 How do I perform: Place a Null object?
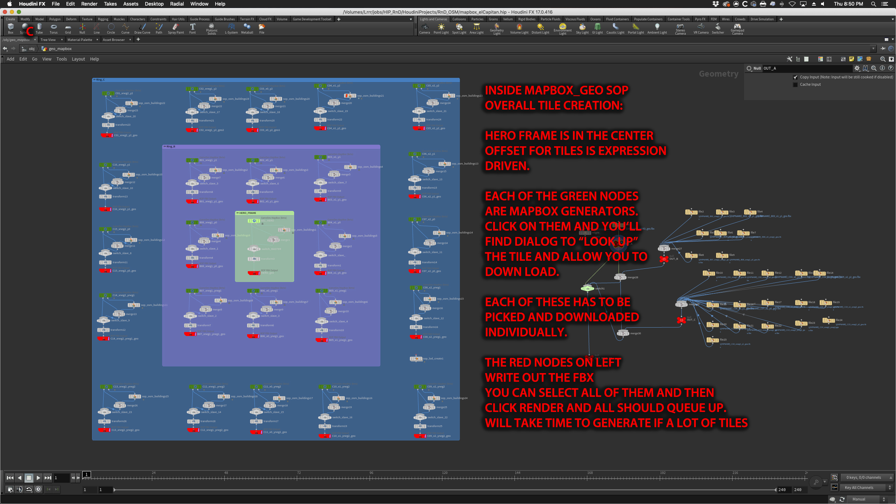click(82, 28)
